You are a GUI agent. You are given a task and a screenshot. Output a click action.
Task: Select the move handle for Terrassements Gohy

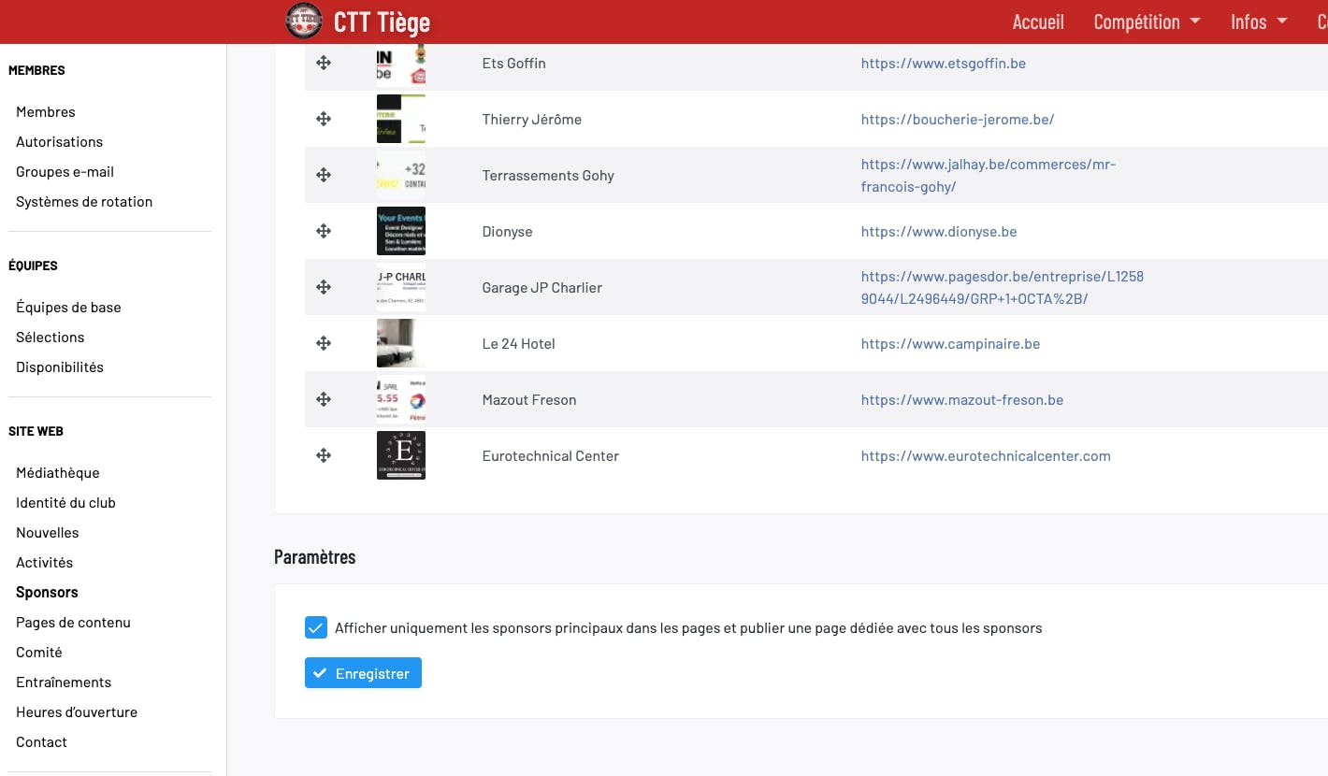pos(324,175)
